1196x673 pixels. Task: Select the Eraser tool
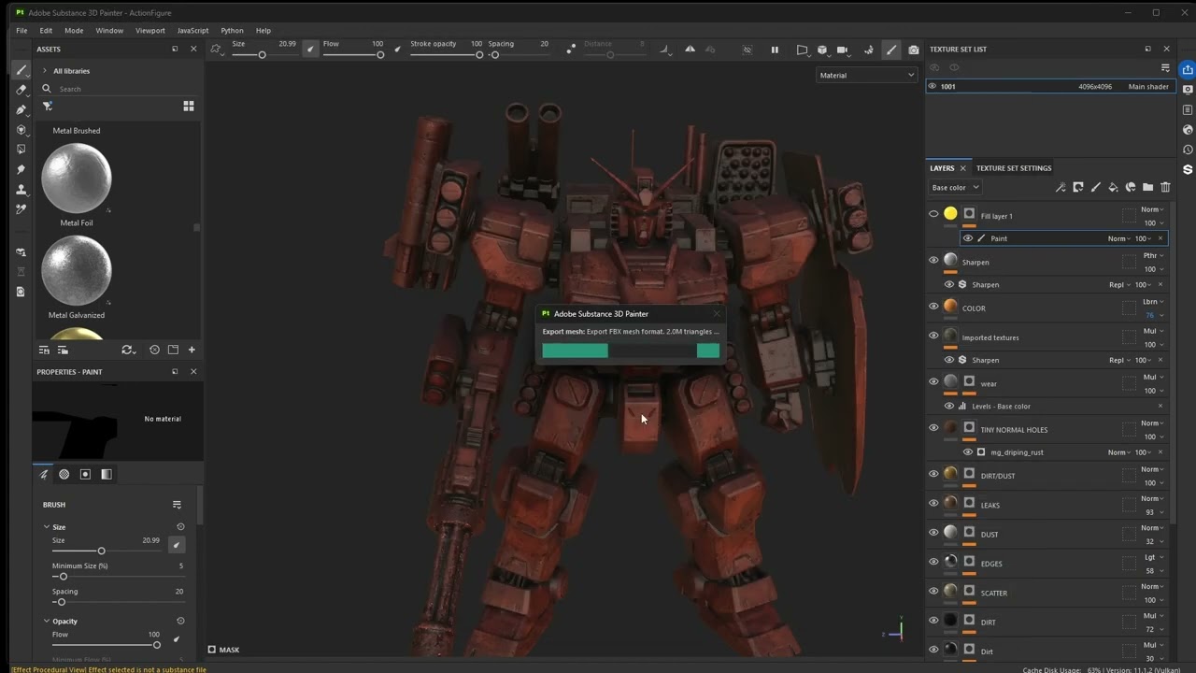pos(21,90)
